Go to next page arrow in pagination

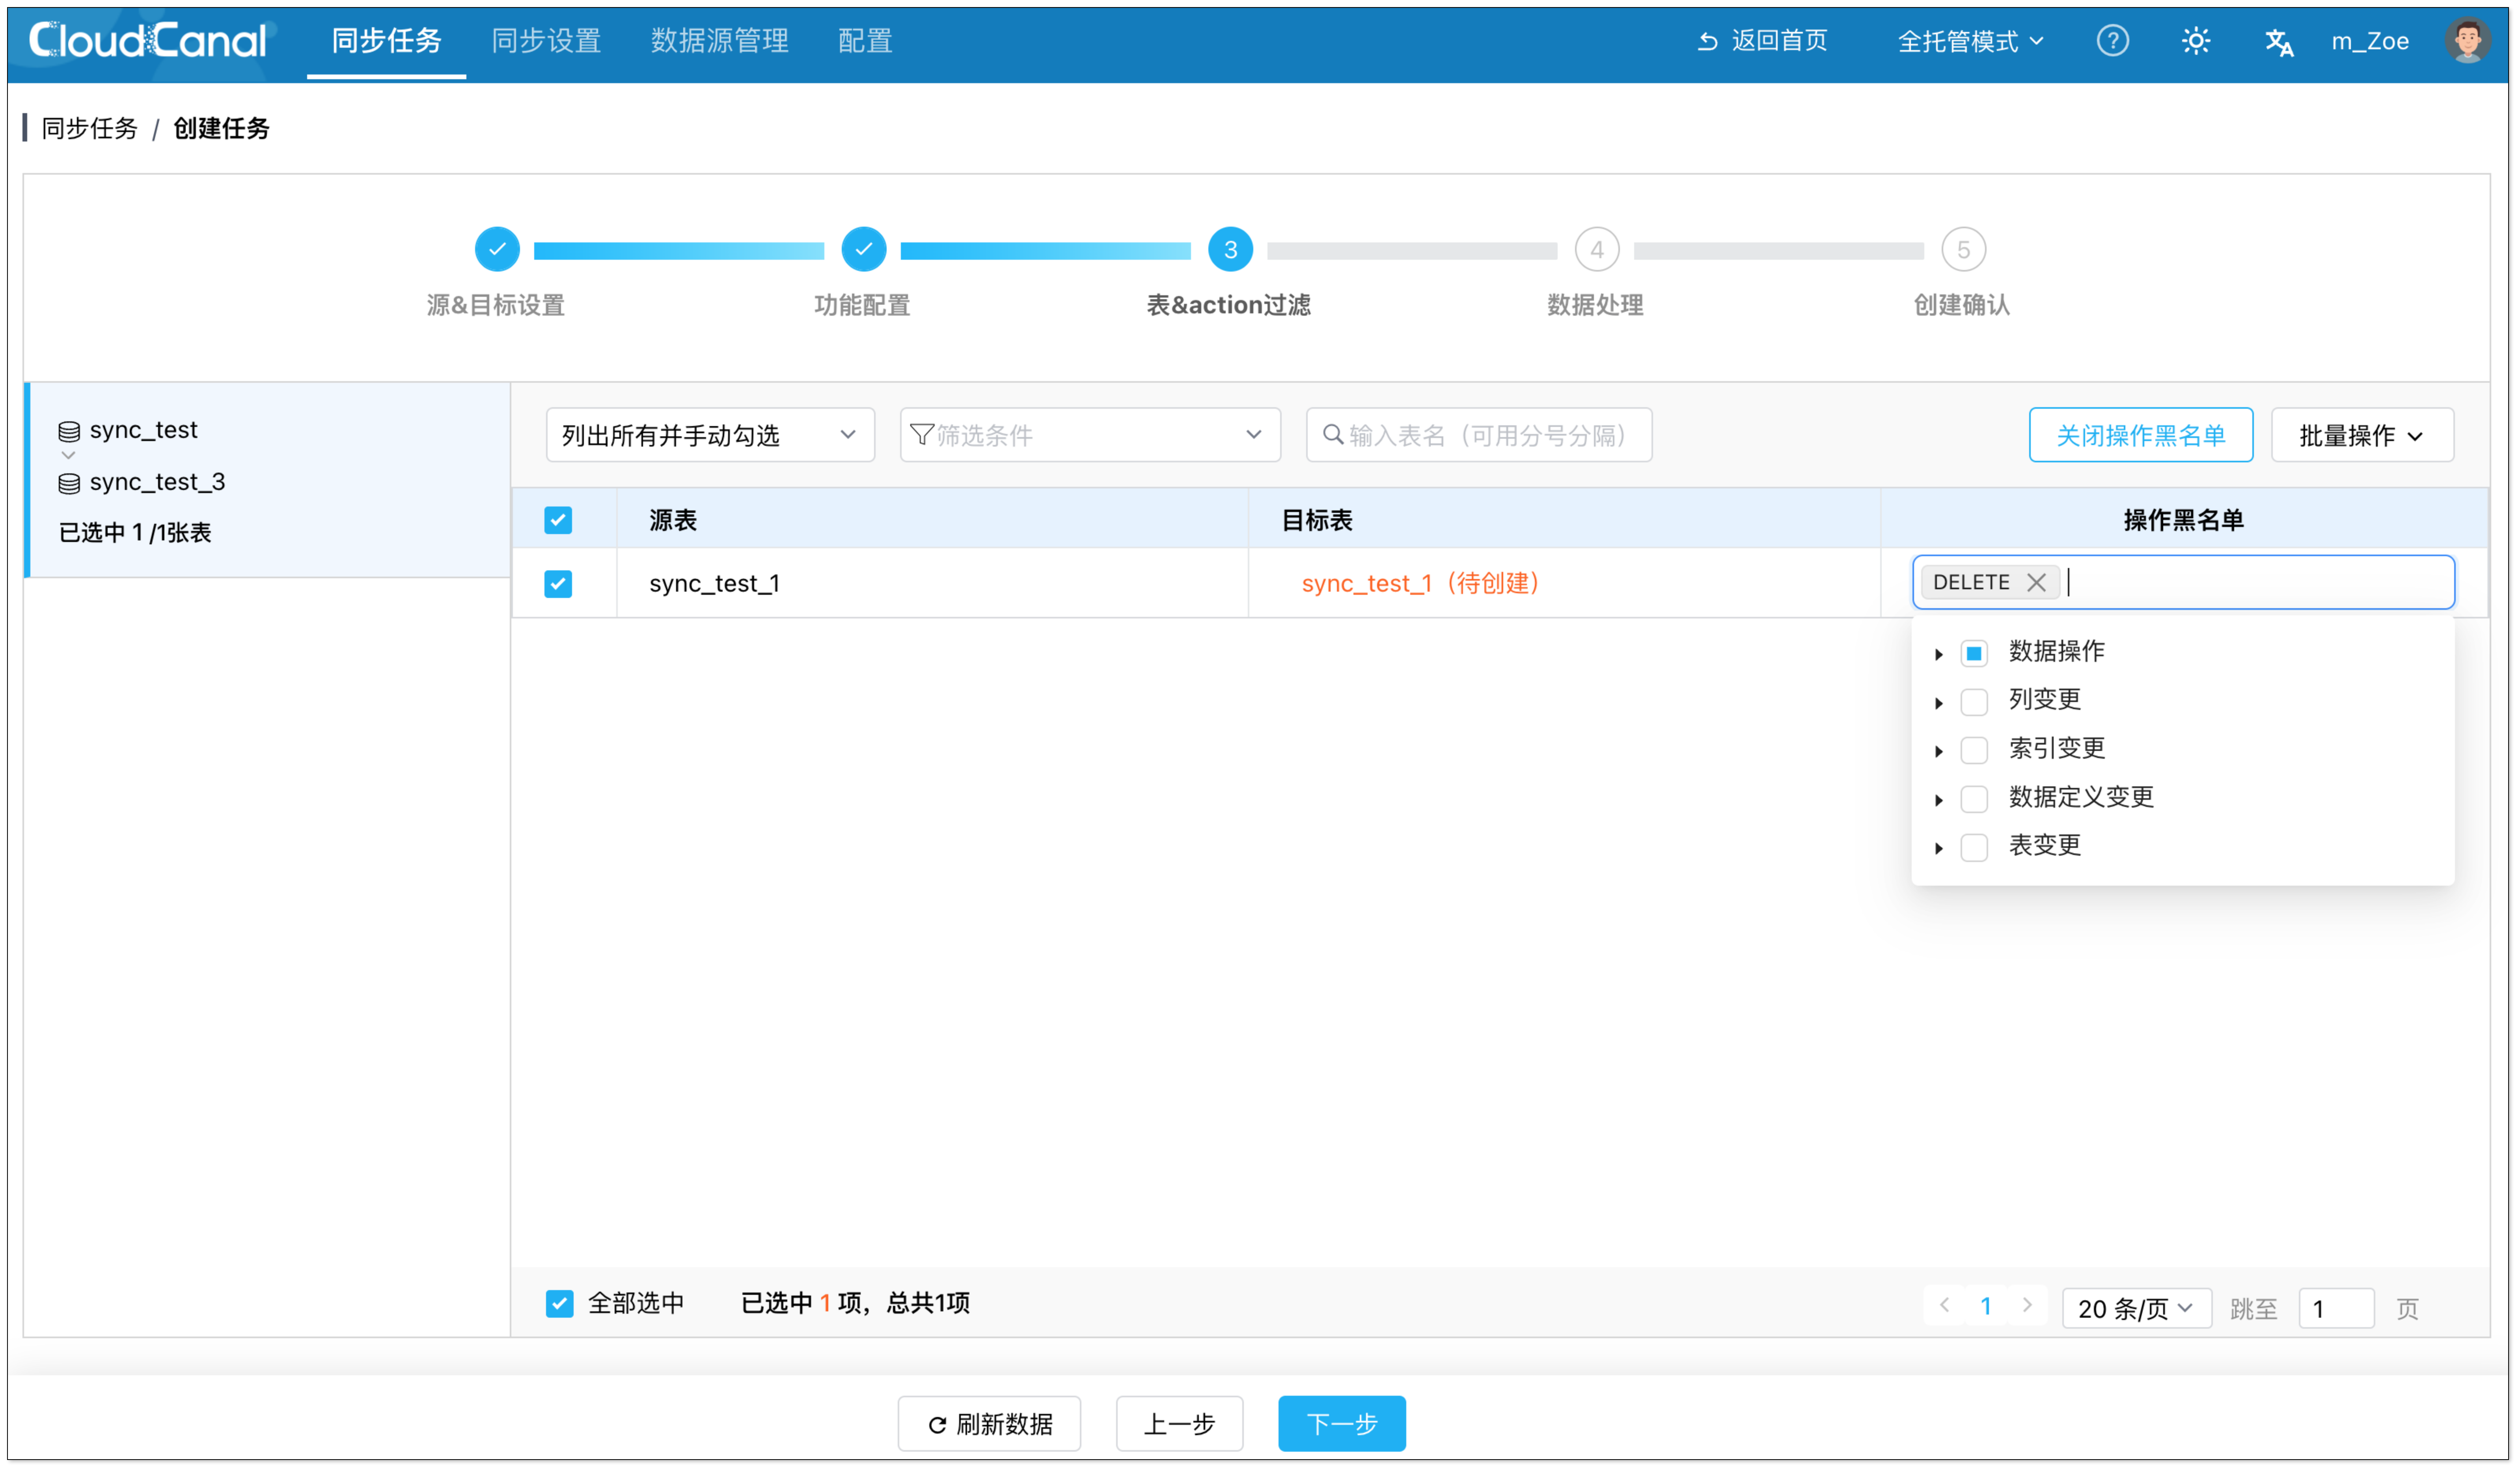2027,1305
